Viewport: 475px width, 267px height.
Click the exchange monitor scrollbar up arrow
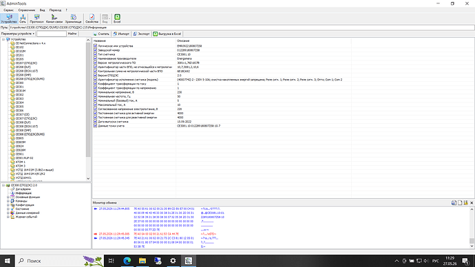pos(472,209)
